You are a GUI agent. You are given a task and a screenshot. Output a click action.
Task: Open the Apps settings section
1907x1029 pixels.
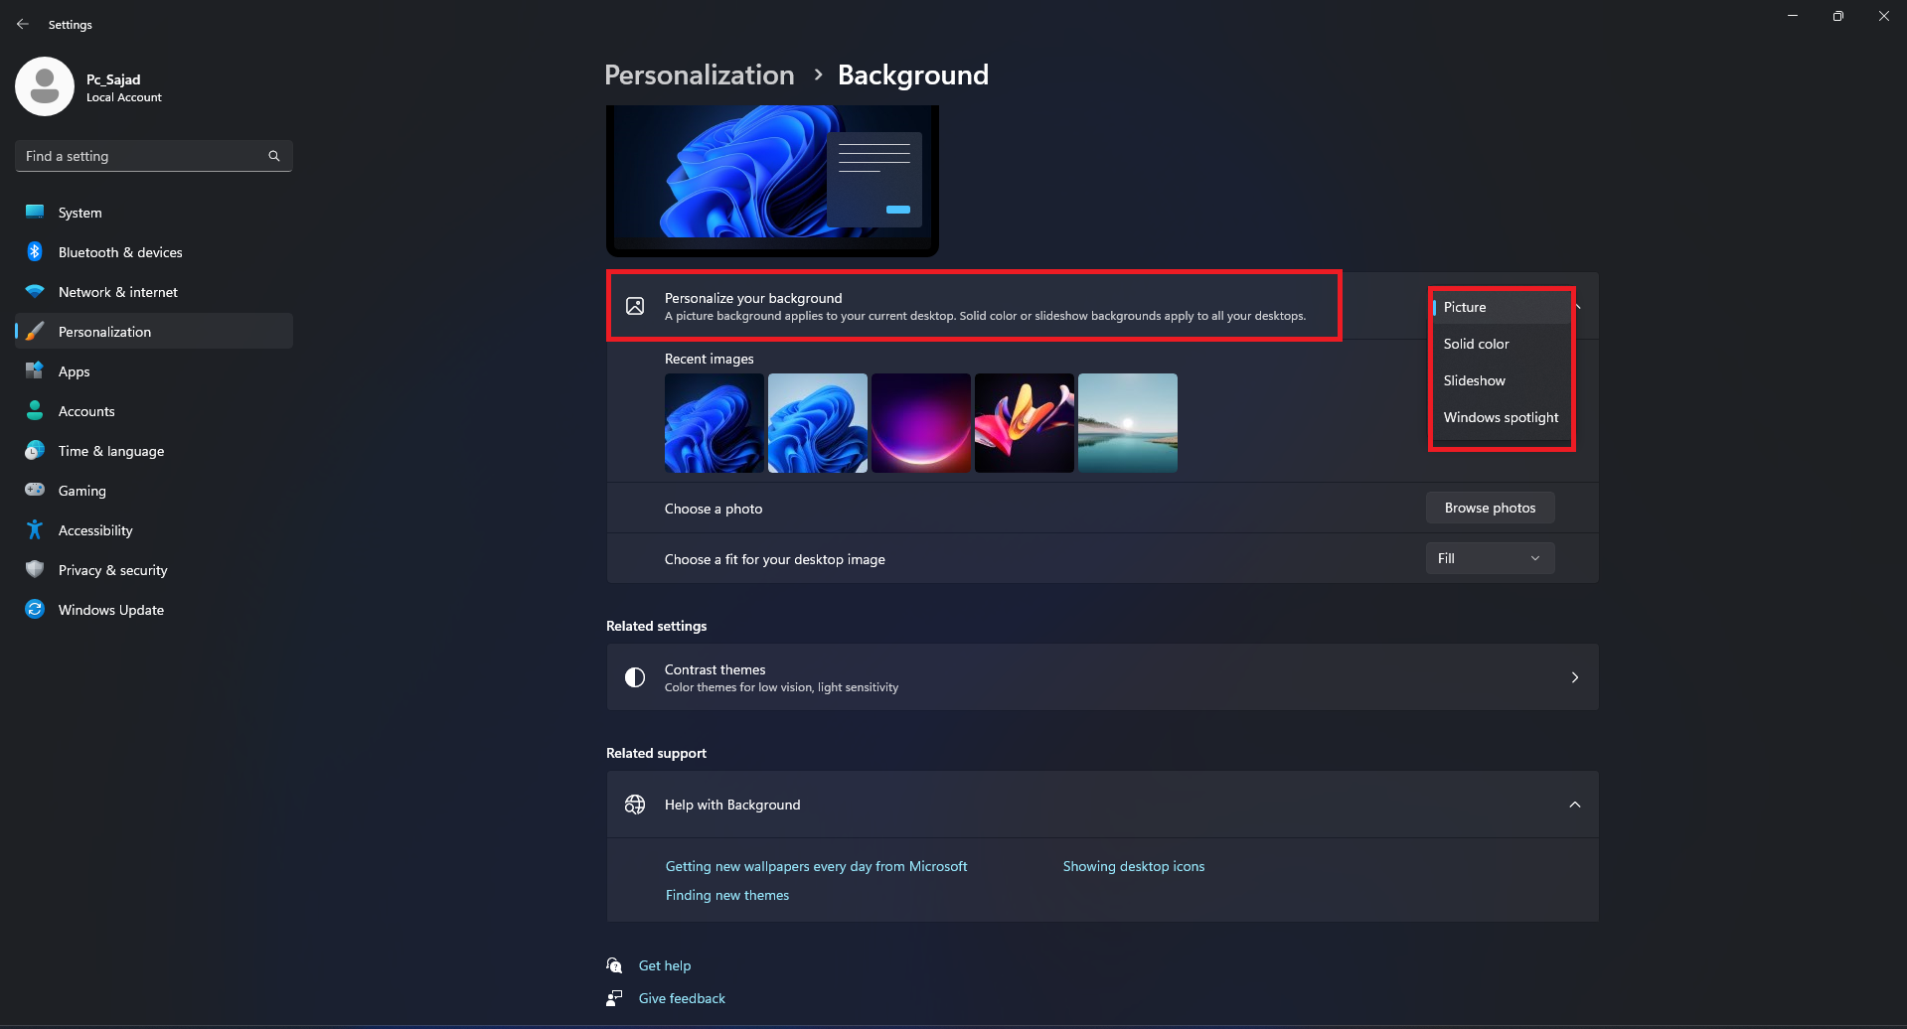154,370
